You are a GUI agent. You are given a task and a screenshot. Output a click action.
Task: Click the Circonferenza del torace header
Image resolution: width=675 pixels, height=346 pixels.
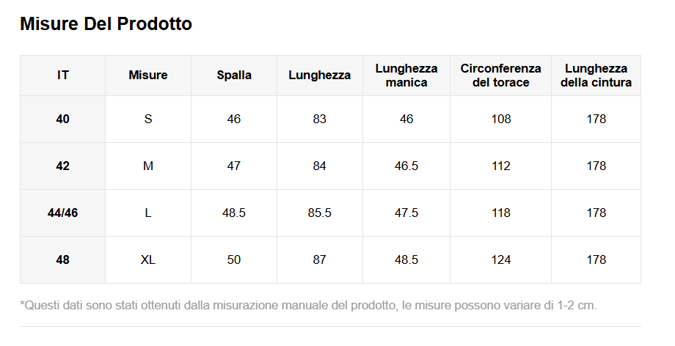[501, 76]
